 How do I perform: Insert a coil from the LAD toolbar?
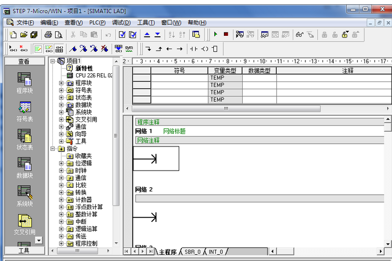click(205, 49)
